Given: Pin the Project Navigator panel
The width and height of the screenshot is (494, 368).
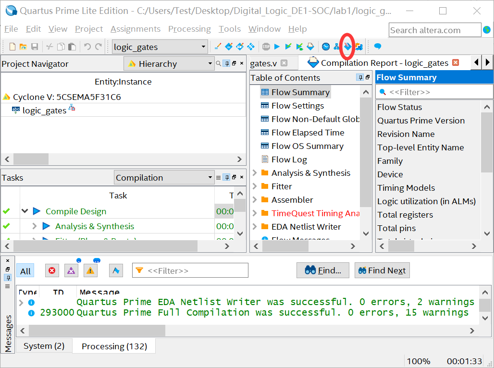Looking at the screenshot, I should [x=226, y=63].
